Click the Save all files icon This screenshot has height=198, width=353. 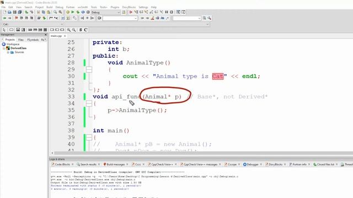coord(20,12)
